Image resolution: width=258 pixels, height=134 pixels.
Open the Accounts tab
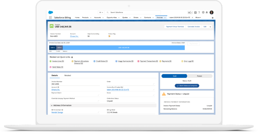97,17
